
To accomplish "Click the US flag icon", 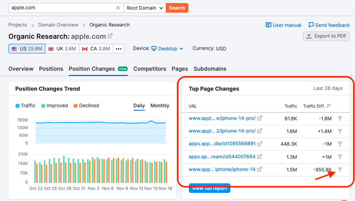I will click(x=14, y=49).
